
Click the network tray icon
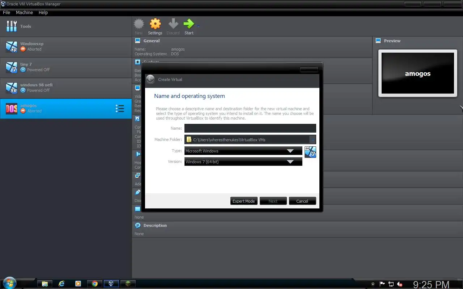(391, 284)
